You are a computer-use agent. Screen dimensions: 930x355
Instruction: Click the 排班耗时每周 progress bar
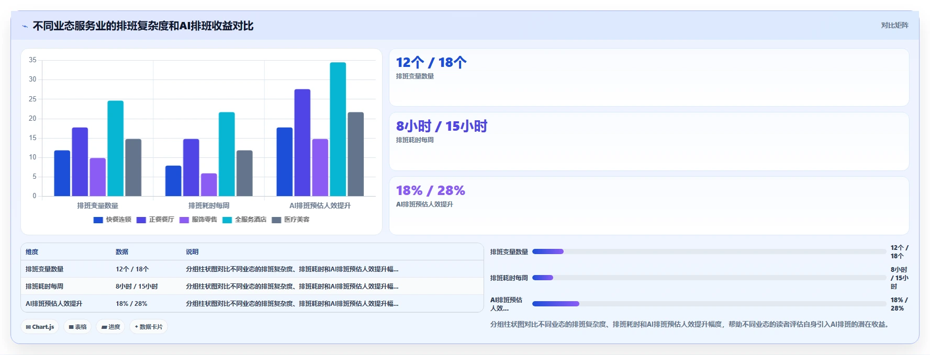[709, 278]
